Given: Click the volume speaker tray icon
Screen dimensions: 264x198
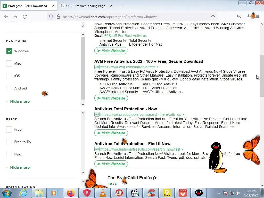Looking at the screenshot, I should point(238,193).
